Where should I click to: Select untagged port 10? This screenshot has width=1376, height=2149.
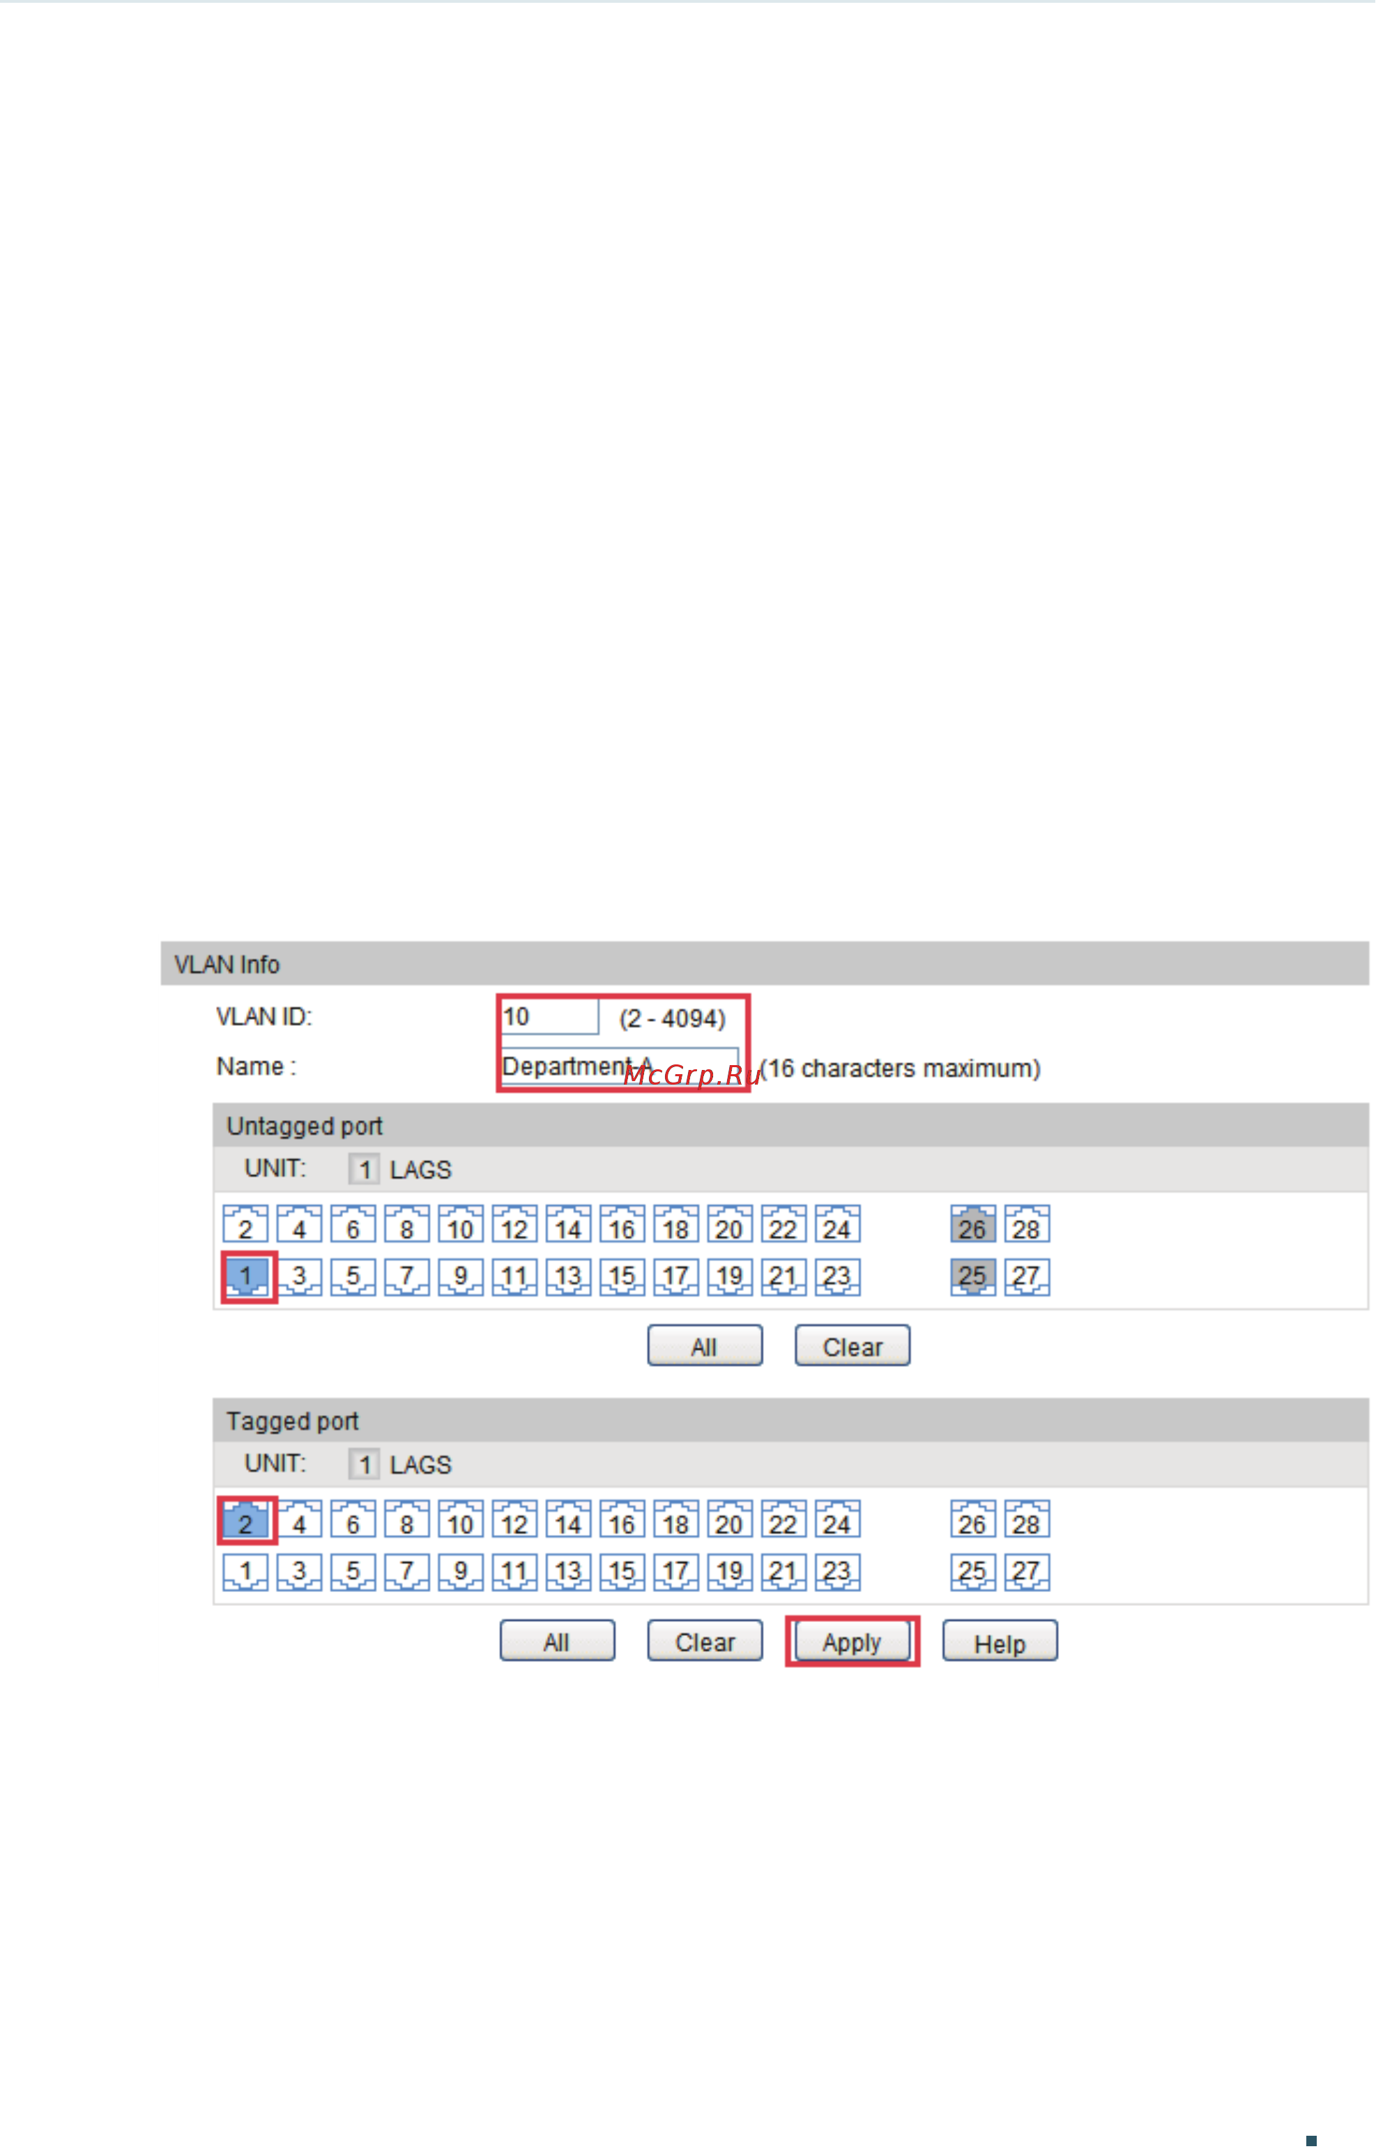[x=461, y=1224]
